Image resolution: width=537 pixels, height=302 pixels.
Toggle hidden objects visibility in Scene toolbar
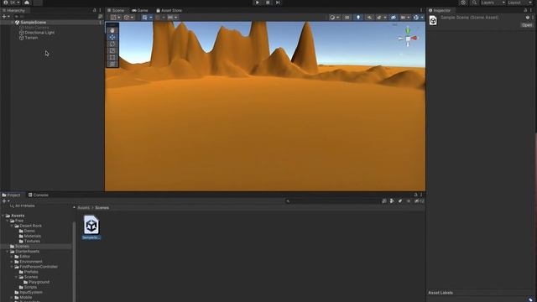pos(394,17)
